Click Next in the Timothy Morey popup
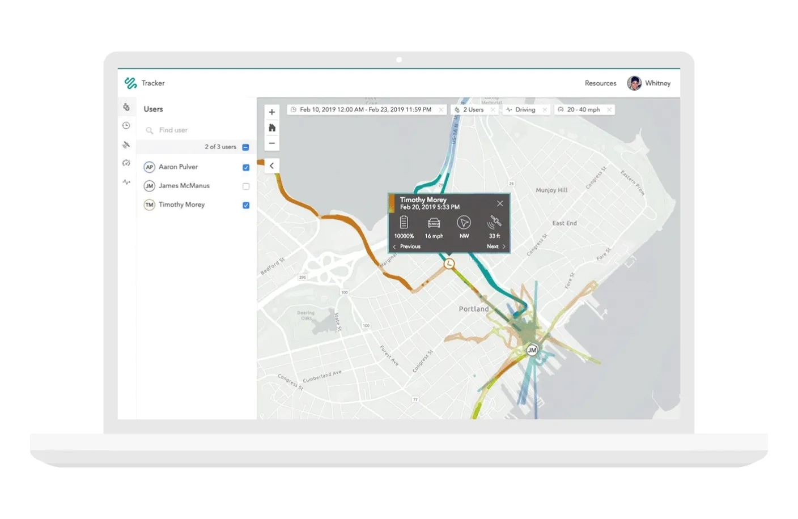The width and height of the screenshot is (798, 519). (492, 246)
